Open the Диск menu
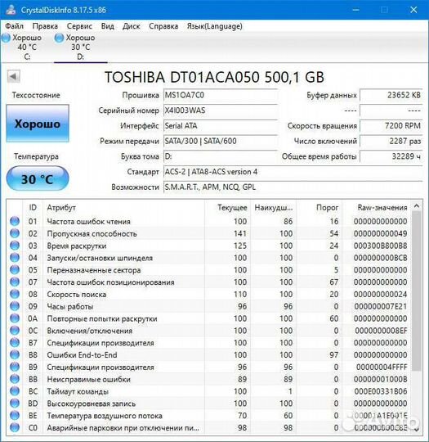This screenshot has width=429, height=442. pyautogui.click(x=132, y=26)
